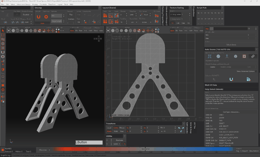This screenshot has height=157, width=260.
Task: Click the magnet unwrap icon under Full AUTO
Action: click(x=231, y=79)
